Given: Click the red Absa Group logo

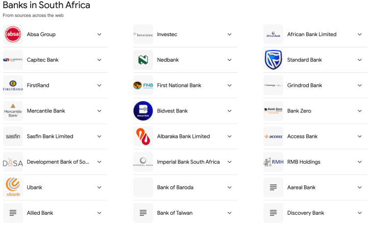Looking at the screenshot, I should (x=13, y=35).
